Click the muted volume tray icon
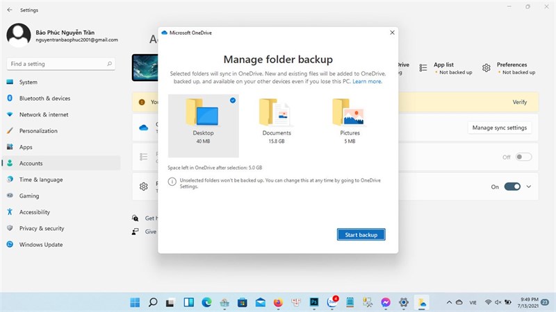Viewport: 556px width, 312px height. tap(498, 302)
